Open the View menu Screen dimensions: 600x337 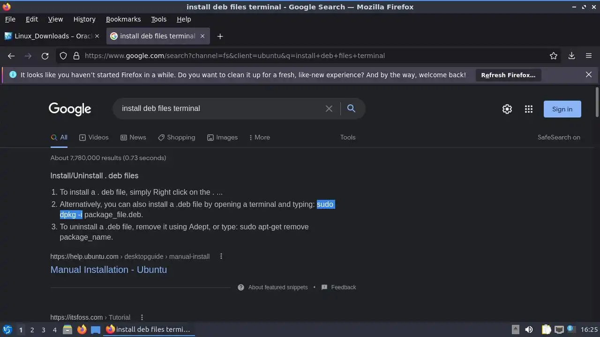click(x=55, y=19)
